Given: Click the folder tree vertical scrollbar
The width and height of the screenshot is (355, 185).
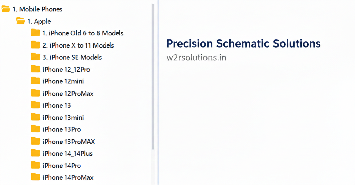Looking at the screenshot, I should tap(153, 75).
